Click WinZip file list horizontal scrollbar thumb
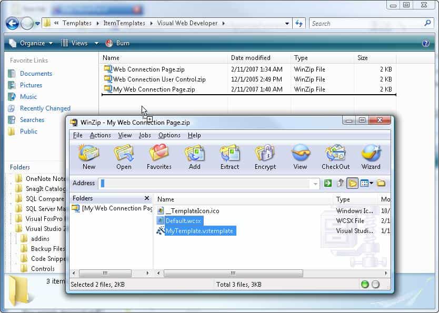The width and height of the screenshot is (439, 313). pyautogui.click(x=233, y=273)
